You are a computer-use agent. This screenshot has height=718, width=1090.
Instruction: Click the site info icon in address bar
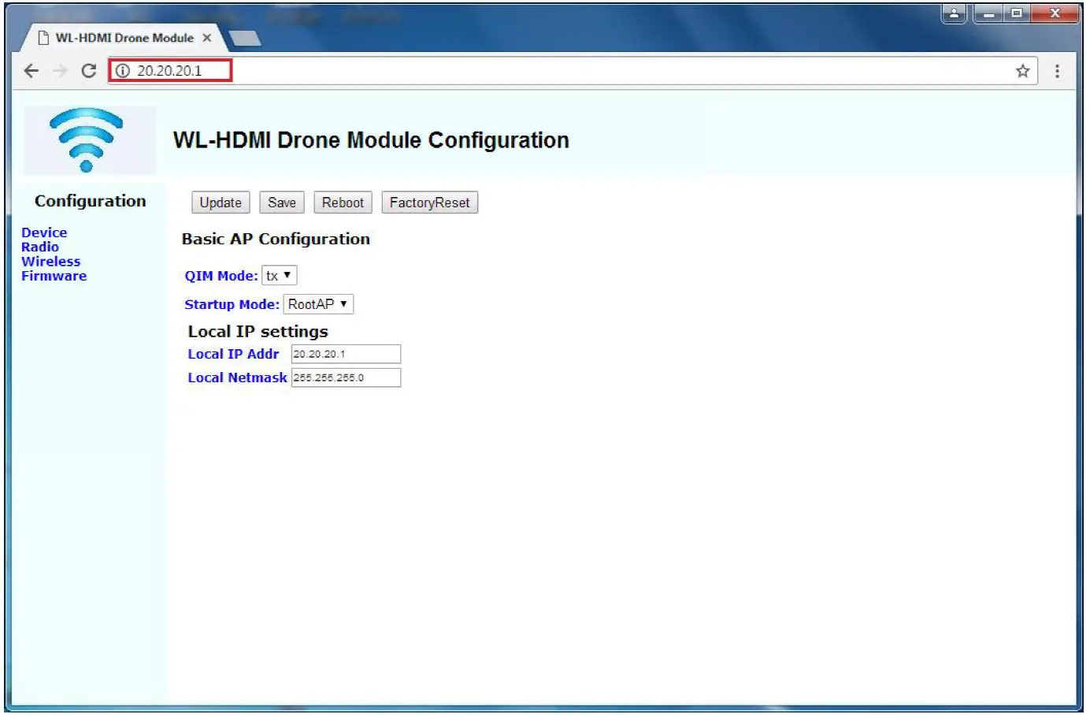point(123,71)
